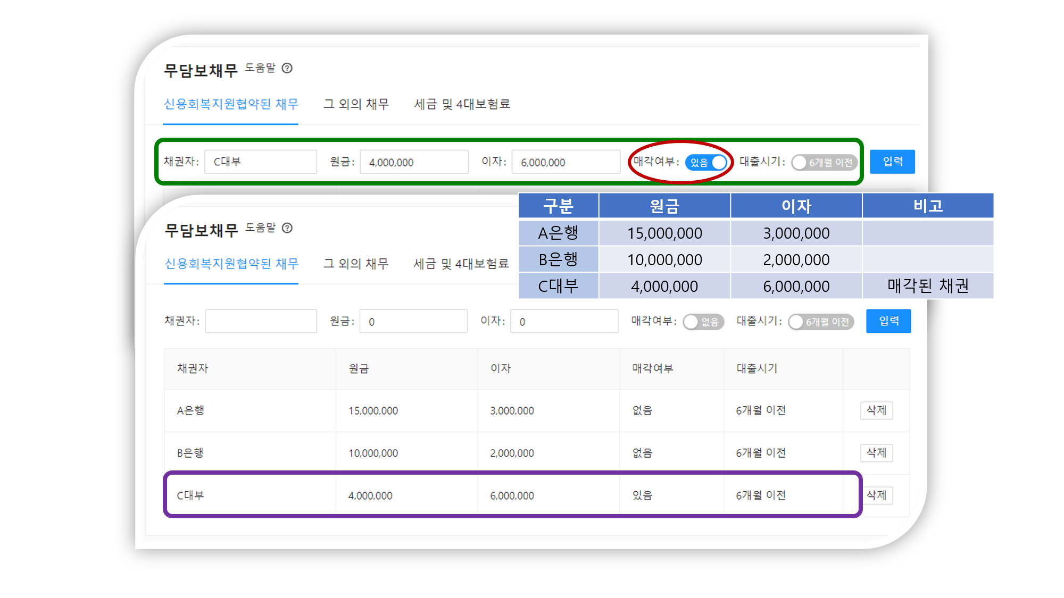The height and width of the screenshot is (598, 1064).
Task: Open the 세금 및 4대보험료 tab in the upper panel
Action: coord(462,104)
